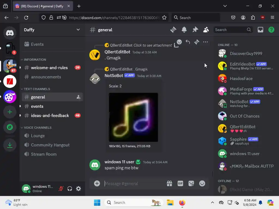
Task: Open Discord direct messages home icon
Action: (x=10, y=33)
